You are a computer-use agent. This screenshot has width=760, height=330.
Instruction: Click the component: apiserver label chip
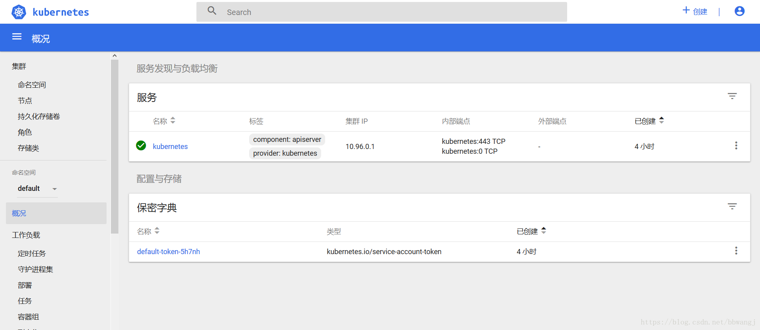click(287, 139)
